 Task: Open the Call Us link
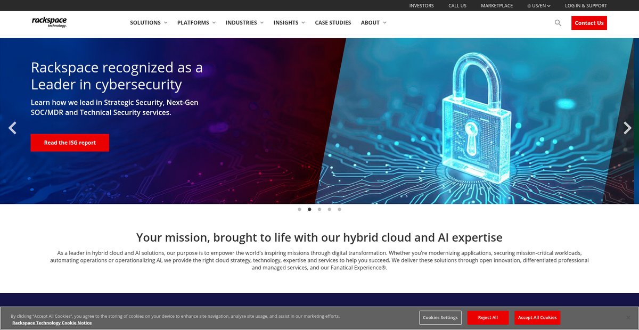[457, 6]
